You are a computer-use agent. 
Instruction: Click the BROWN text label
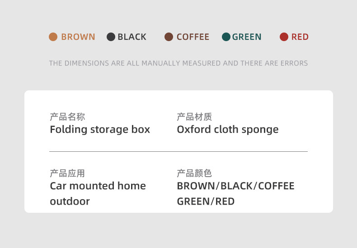point(78,37)
